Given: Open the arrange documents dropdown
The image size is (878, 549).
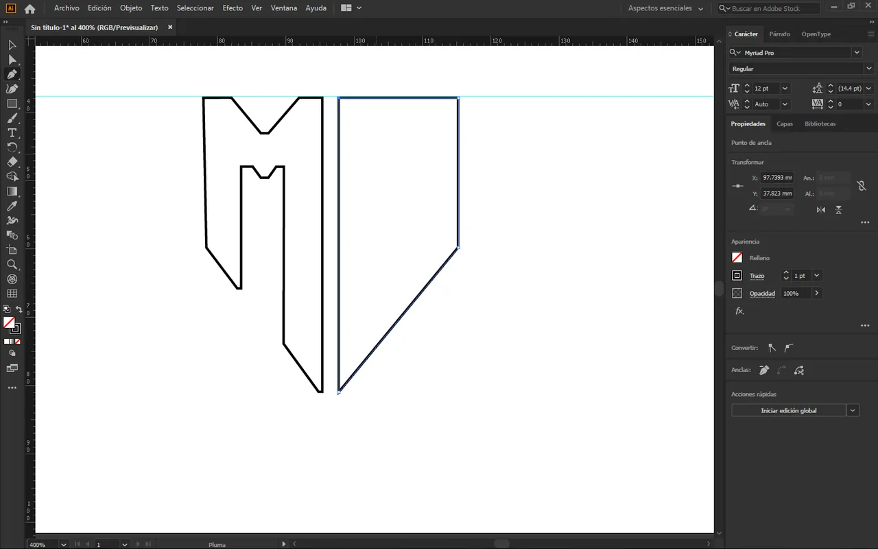Looking at the screenshot, I should [x=351, y=8].
